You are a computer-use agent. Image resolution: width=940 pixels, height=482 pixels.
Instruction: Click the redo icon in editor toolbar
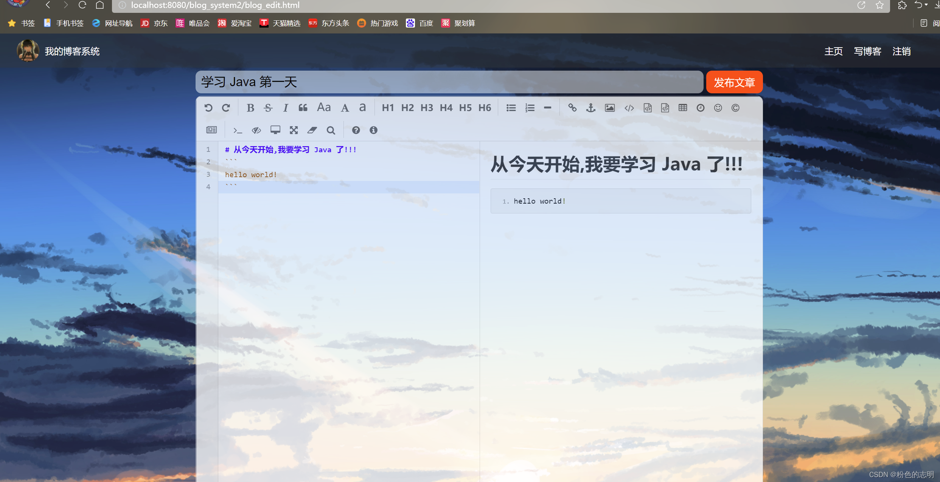(x=226, y=108)
